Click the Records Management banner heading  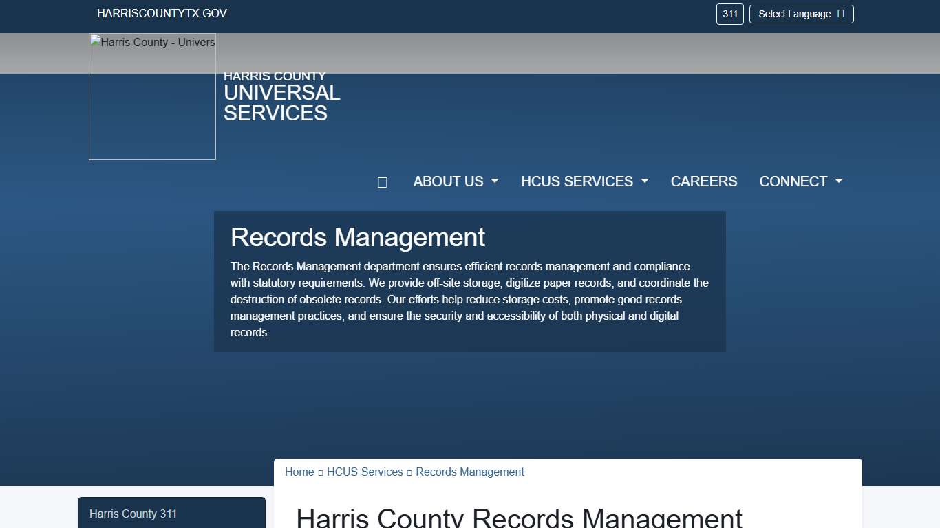click(358, 238)
